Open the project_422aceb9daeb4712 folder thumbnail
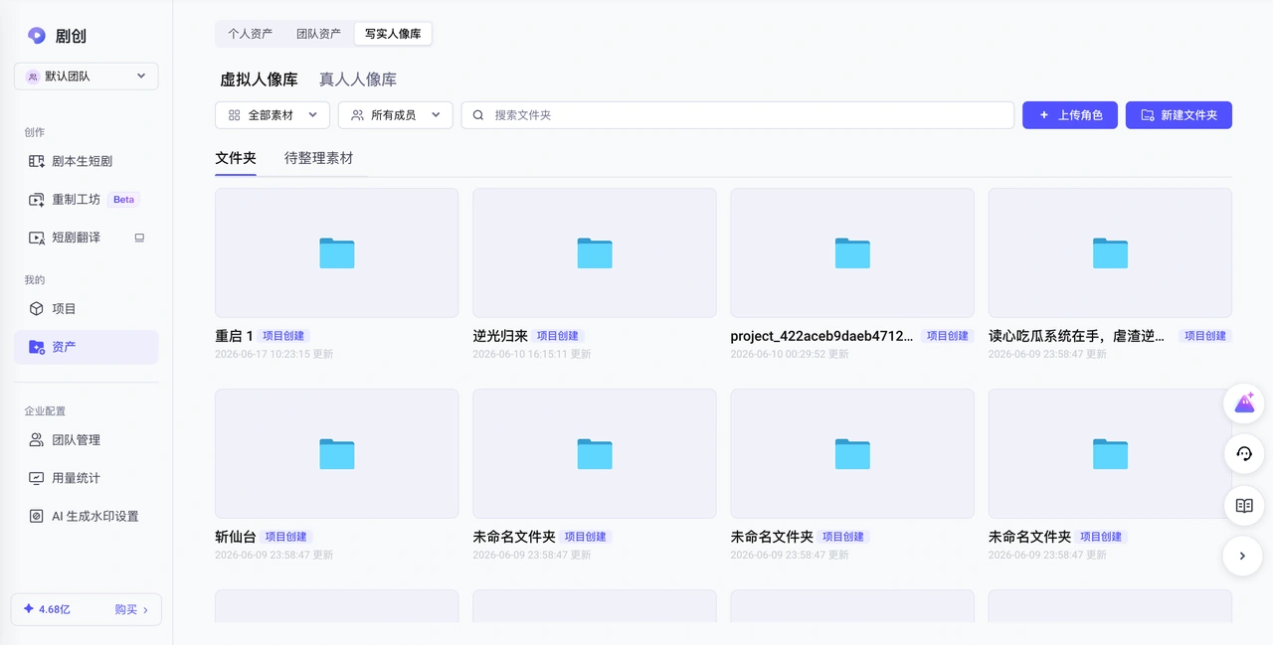1273x645 pixels. click(x=852, y=252)
